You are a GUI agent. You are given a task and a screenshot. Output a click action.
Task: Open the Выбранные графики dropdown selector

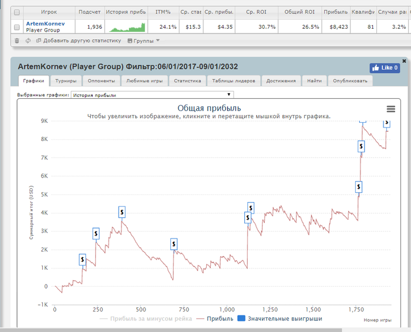coord(152,95)
